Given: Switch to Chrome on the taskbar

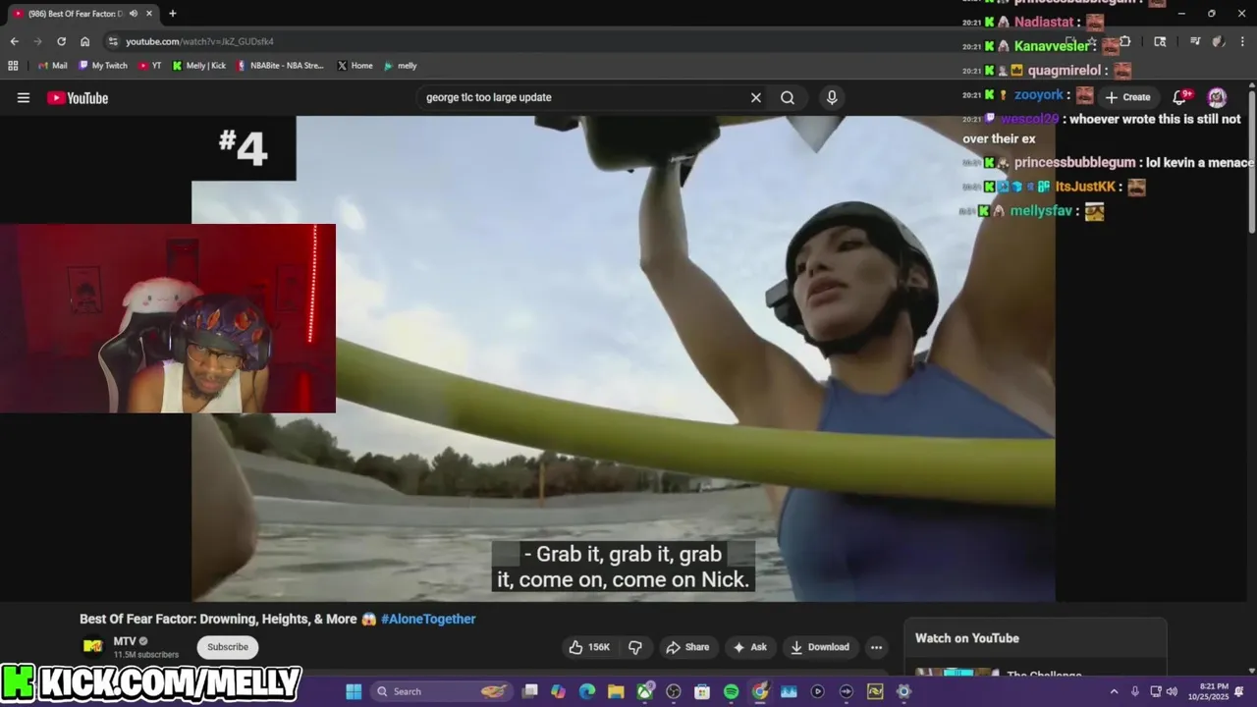Looking at the screenshot, I should [760, 691].
